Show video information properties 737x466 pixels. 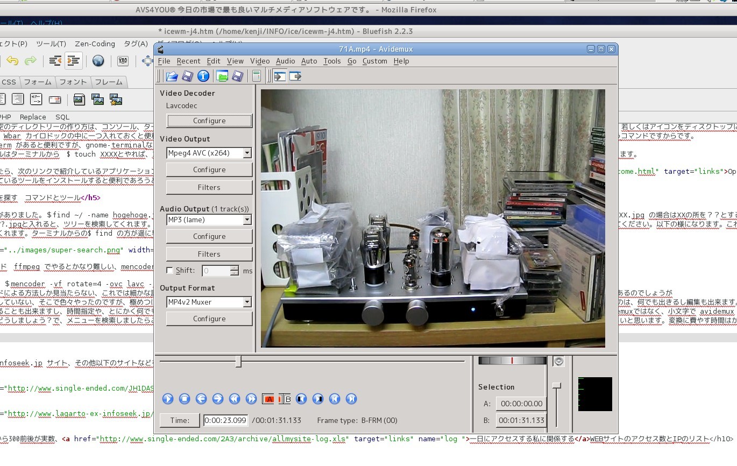point(202,76)
